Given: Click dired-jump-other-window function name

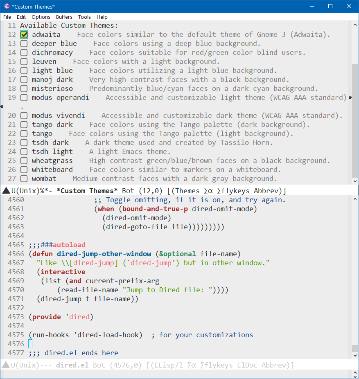Looking at the screenshot, I should [104, 254].
